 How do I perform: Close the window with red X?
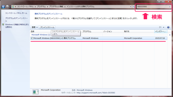(x=168, y=2)
